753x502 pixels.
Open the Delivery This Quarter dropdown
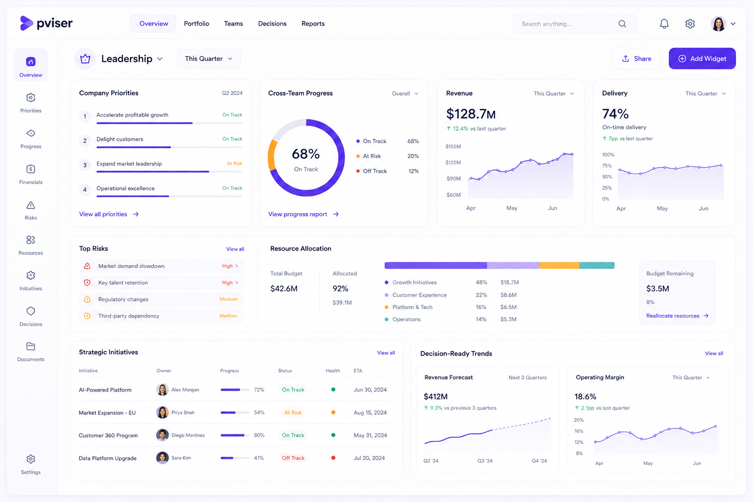(x=705, y=94)
